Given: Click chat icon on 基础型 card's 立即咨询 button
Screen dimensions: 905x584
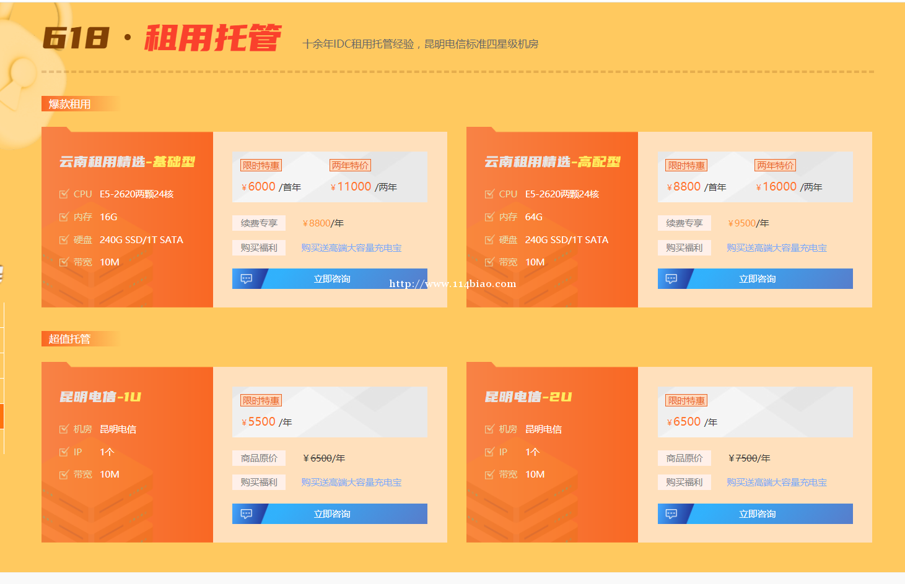Looking at the screenshot, I should click(x=247, y=279).
